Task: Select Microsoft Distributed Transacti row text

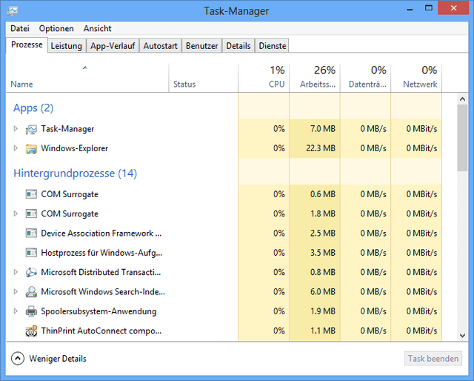Action: (x=101, y=272)
